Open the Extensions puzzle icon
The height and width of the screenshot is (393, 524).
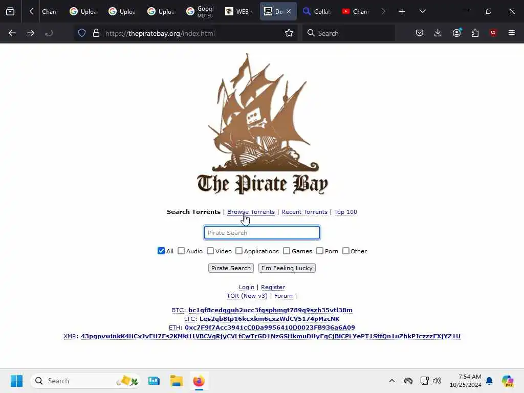[475, 33]
